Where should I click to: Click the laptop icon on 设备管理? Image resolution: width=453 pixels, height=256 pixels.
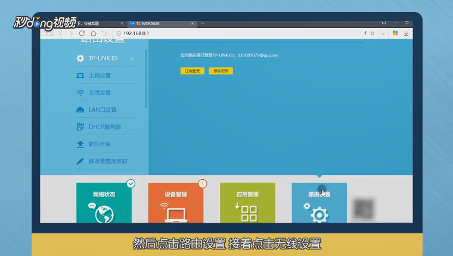pos(176,216)
